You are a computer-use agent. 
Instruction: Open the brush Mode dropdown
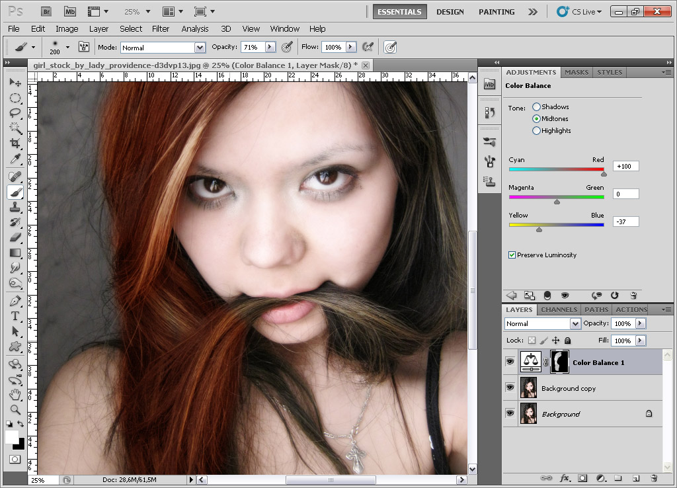(x=200, y=48)
